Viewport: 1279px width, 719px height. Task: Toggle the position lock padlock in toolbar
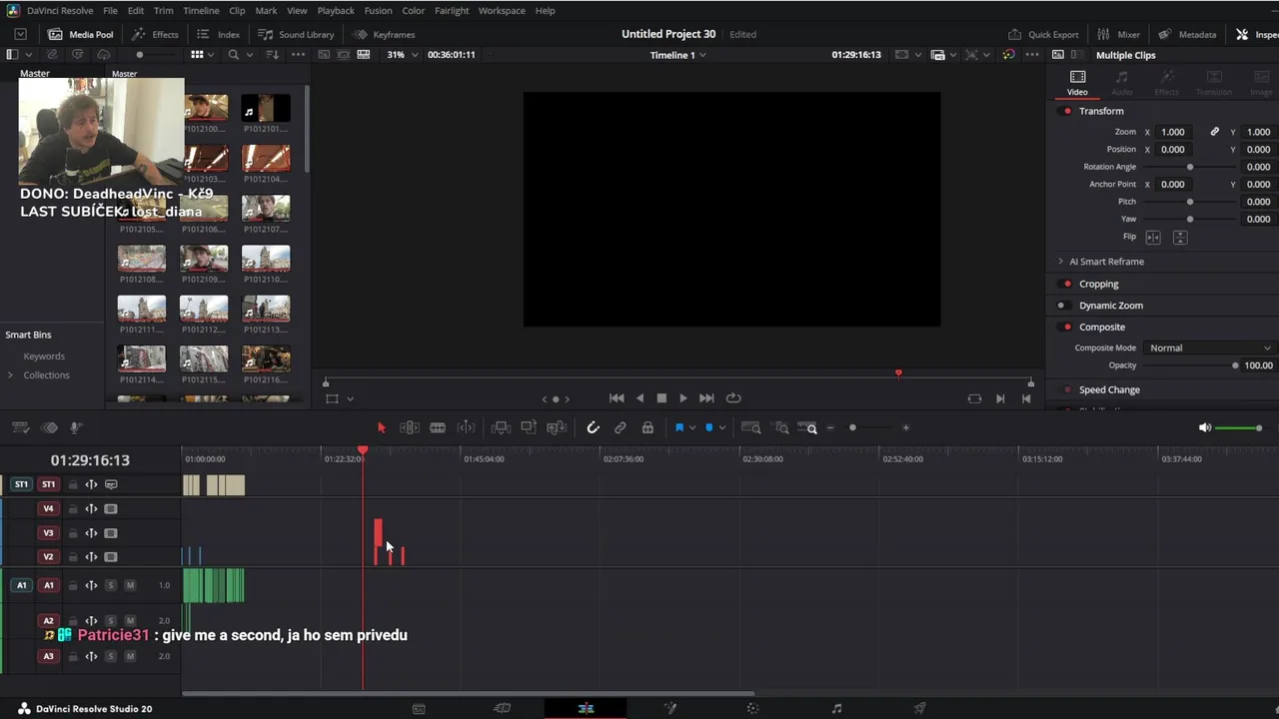point(647,427)
